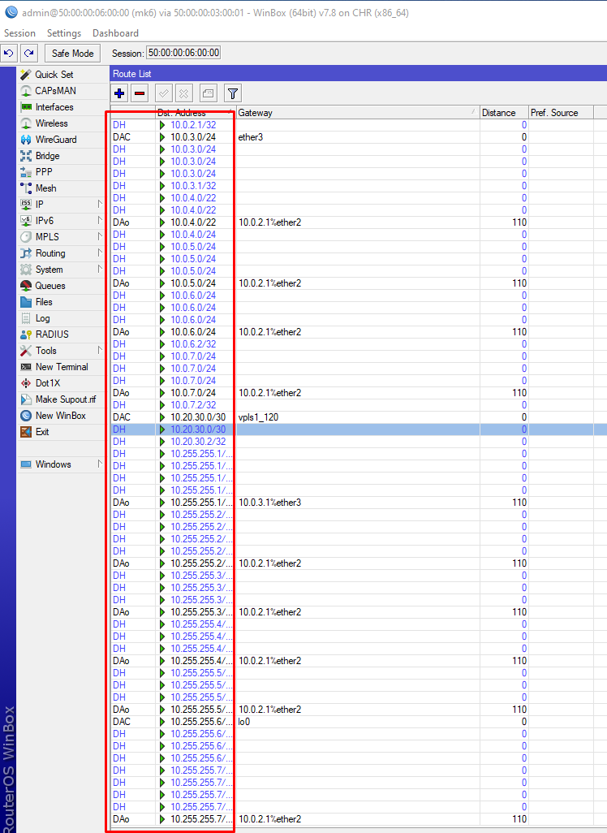This screenshot has width=607, height=833.
Task: Remove selected route with minus icon
Action: coord(140,93)
